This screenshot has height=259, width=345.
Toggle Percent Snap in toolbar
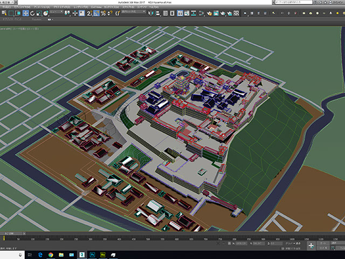102,13
